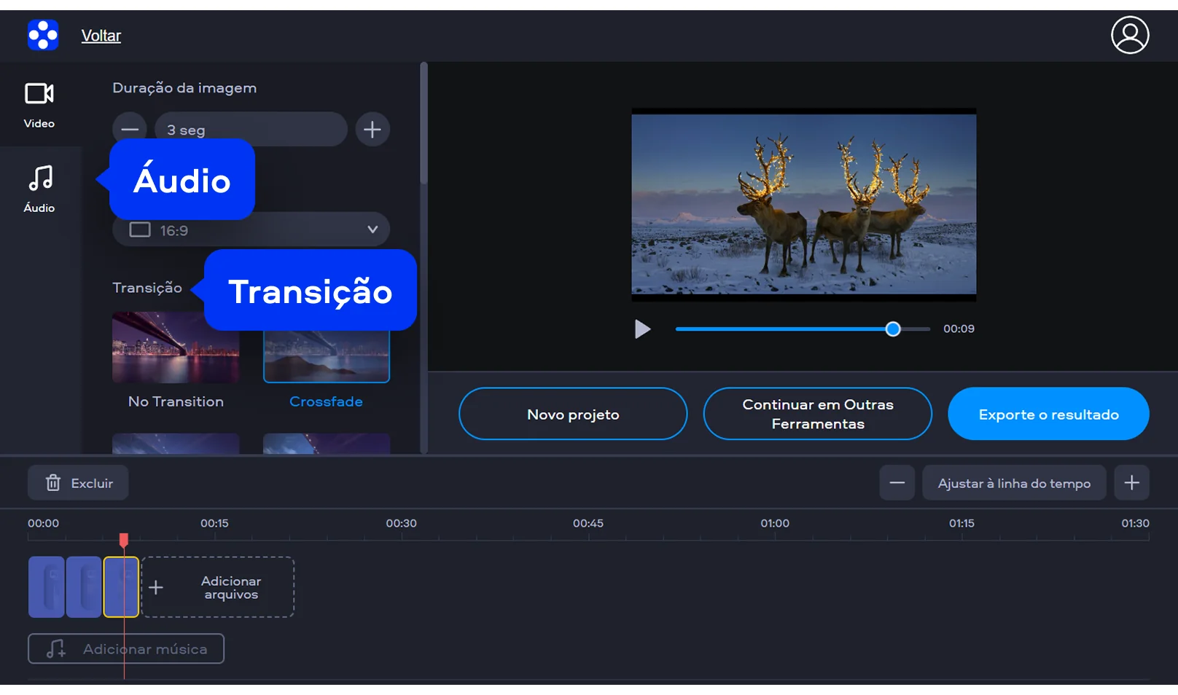
Task: Zoom out the timeline
Action: [x=897, y=483]
